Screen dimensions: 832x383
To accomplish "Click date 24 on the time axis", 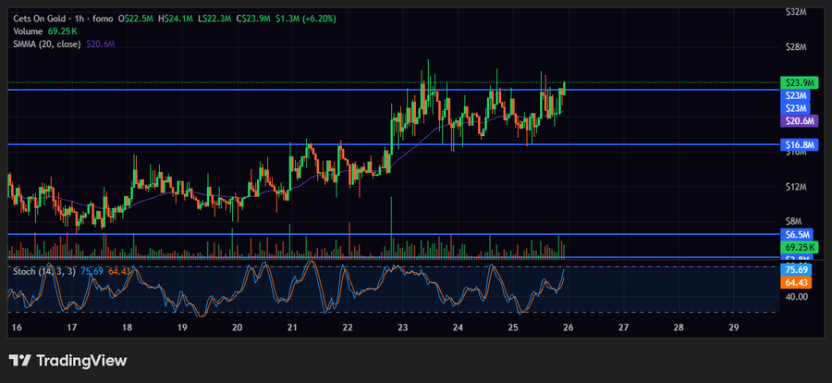I will tap(458, 327).
